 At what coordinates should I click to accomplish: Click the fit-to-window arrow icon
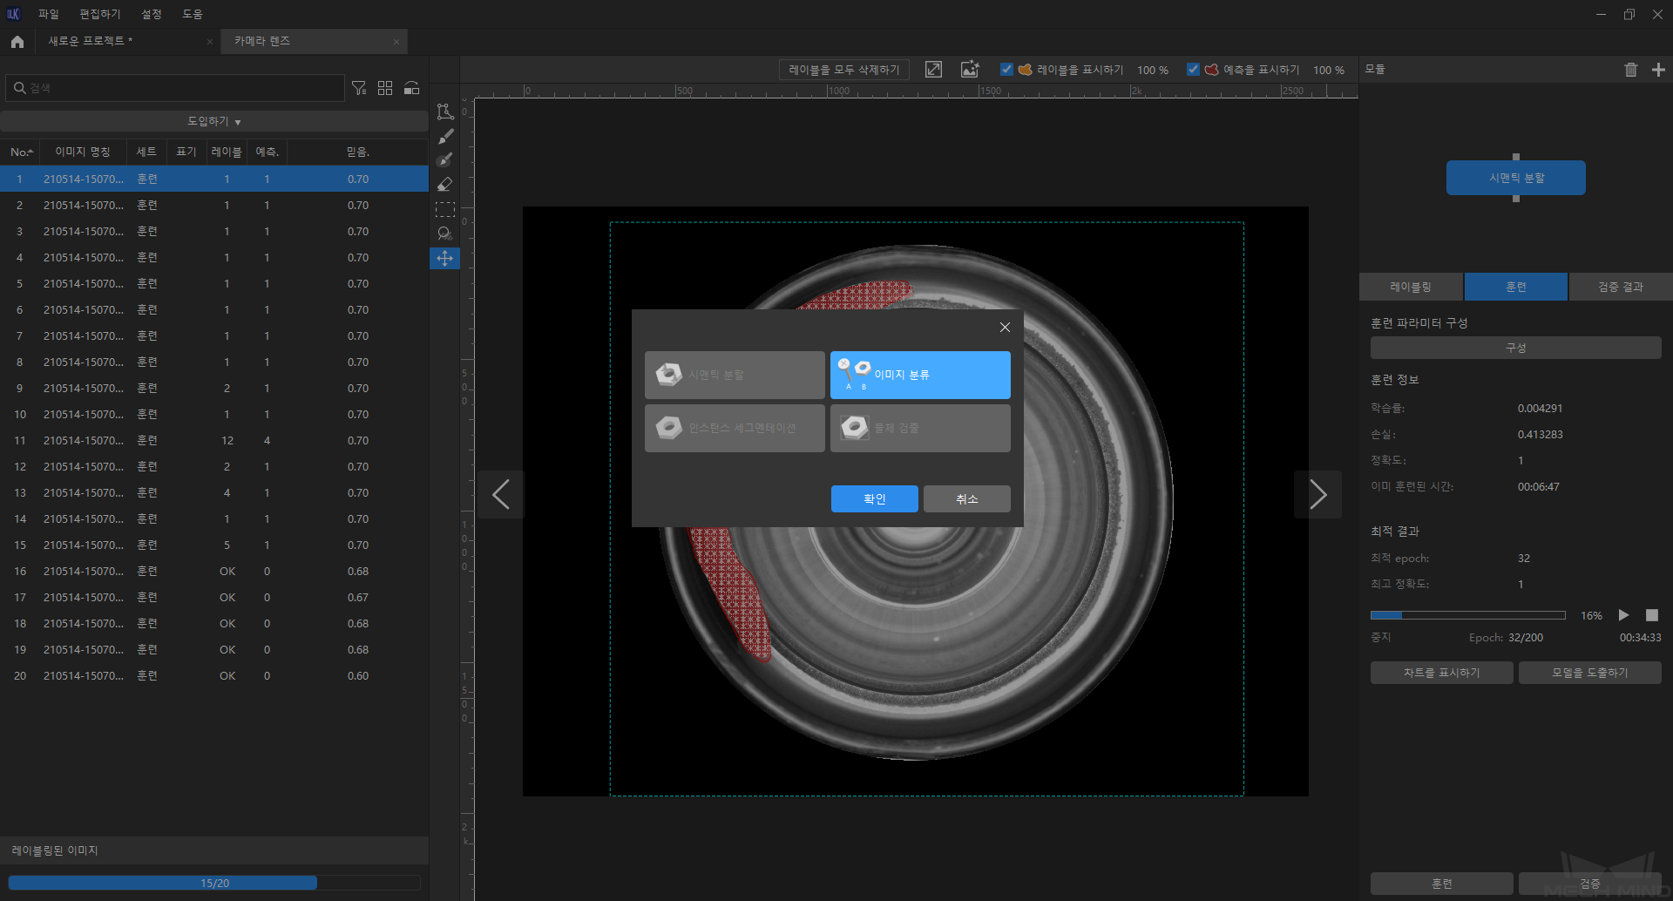[x=933, y=70]
